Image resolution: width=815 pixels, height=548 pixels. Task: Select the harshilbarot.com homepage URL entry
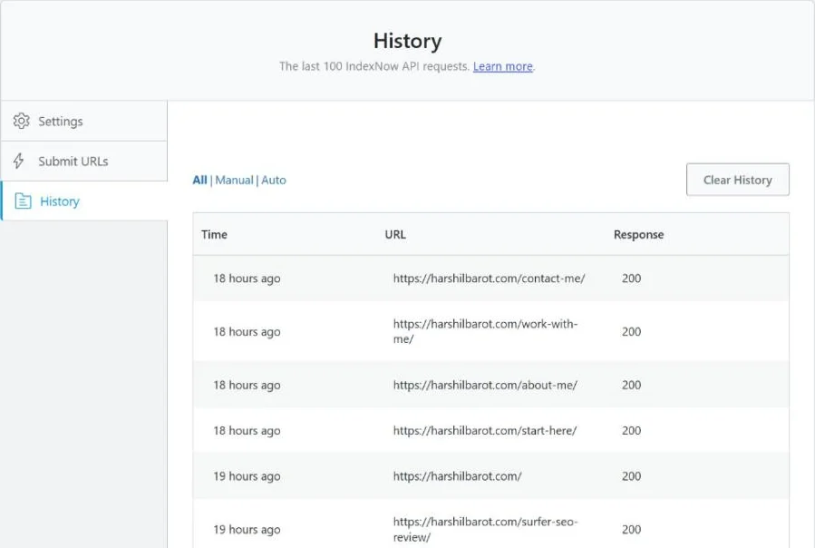coord(457,476)
